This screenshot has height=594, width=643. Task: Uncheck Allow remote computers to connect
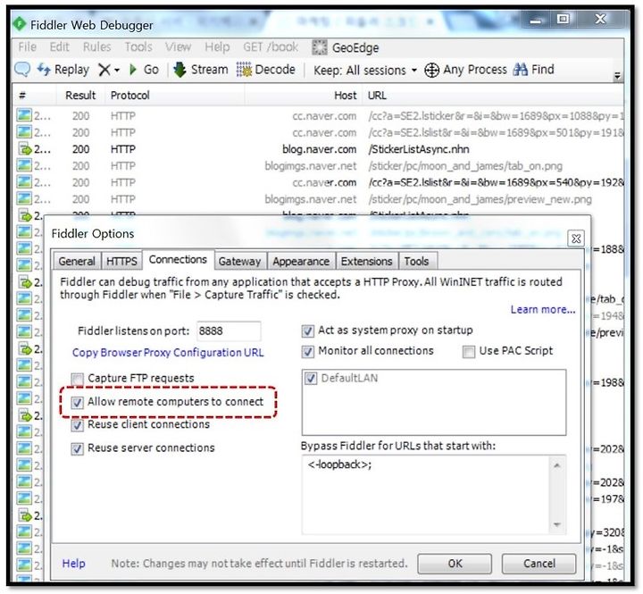(77, 403)
